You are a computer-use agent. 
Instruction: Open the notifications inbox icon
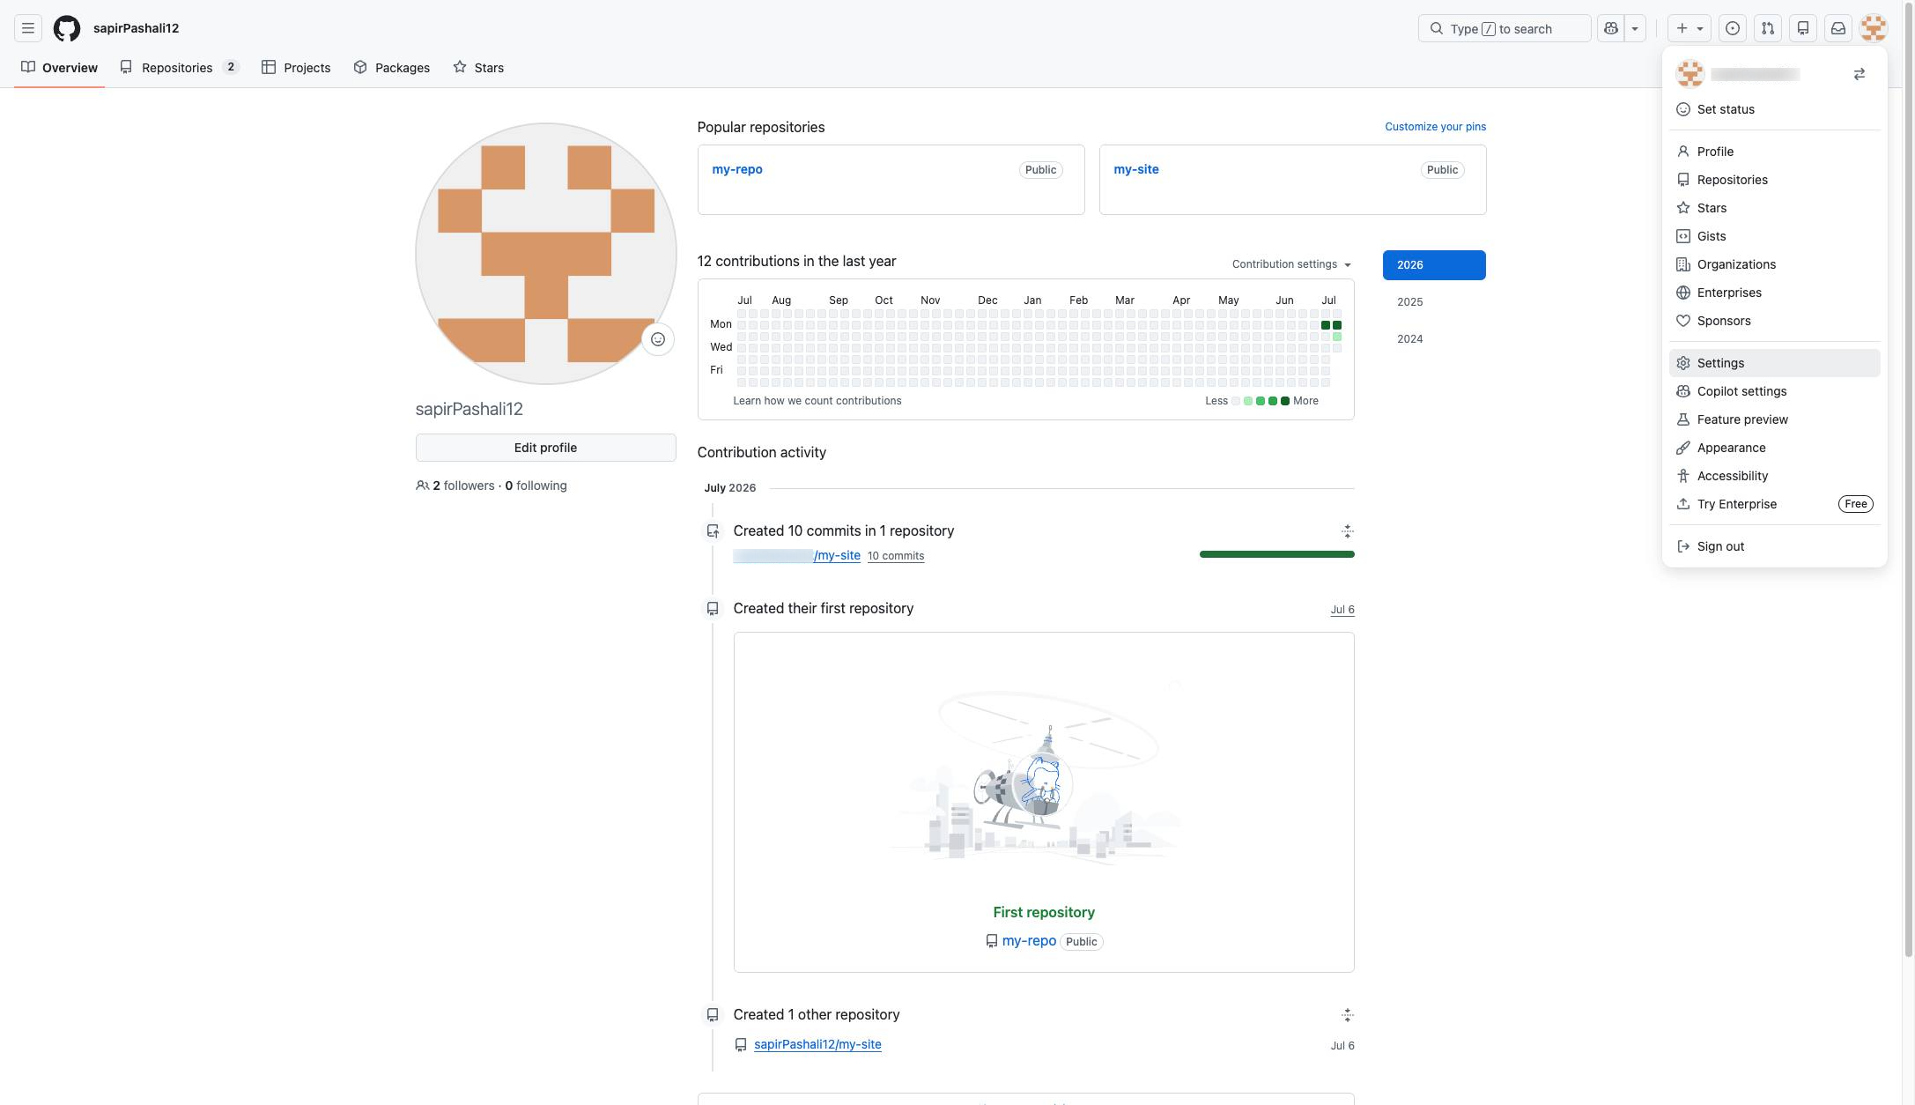[x=1838, y=28]
